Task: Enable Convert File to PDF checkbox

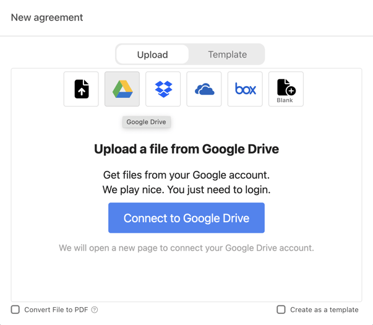Action: click(x=15, y=310)
